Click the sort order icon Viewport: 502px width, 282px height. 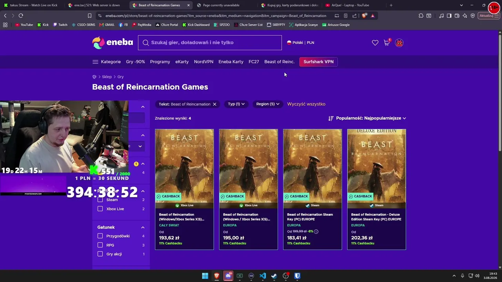click(331, 118)
